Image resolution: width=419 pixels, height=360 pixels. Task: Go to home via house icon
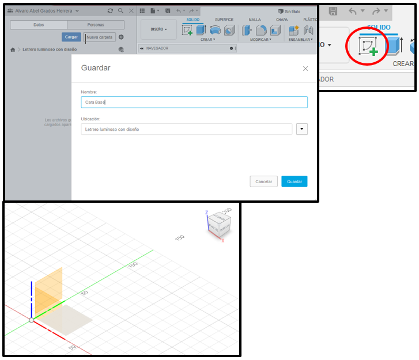click(x=13, y=50)
